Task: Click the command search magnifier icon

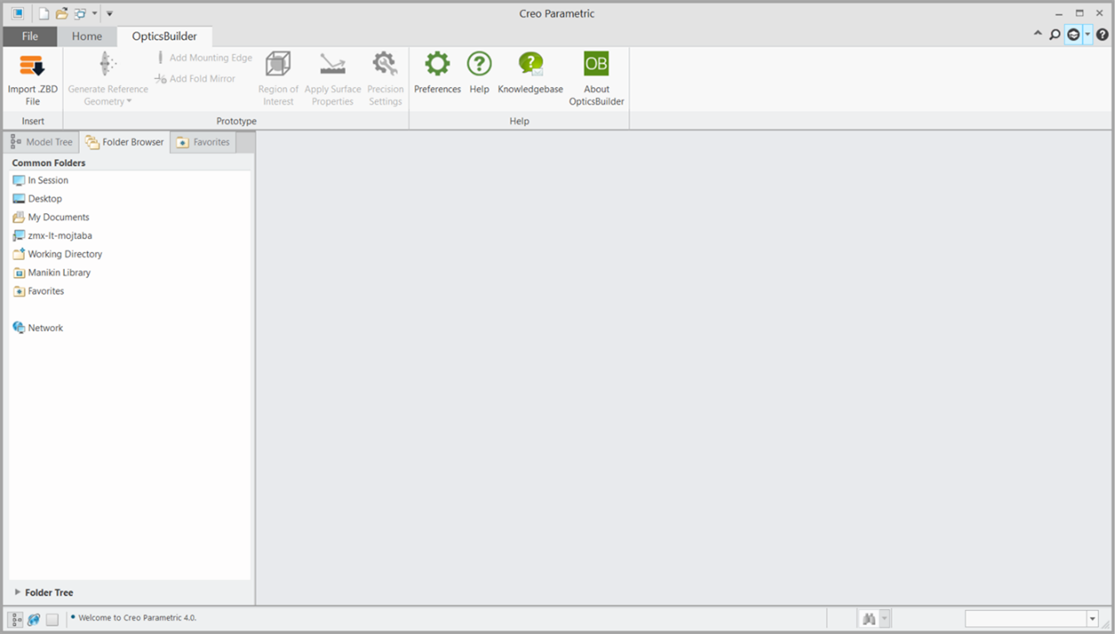Action: pyautogui.click(x=1054, y=35)
